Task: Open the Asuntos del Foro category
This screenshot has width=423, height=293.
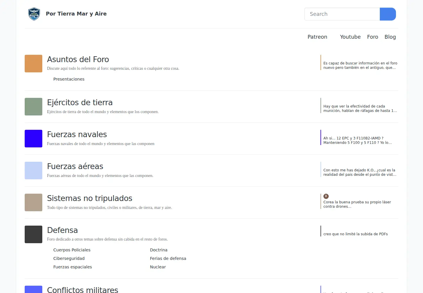Action: click(78, 59)
